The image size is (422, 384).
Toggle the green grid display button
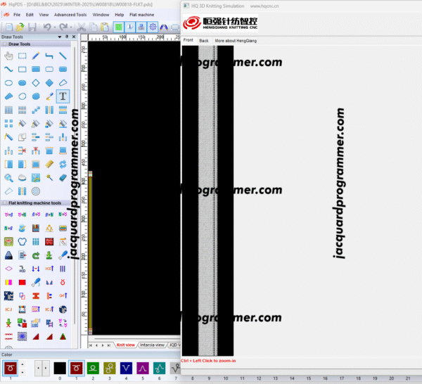tap(119, 27)
